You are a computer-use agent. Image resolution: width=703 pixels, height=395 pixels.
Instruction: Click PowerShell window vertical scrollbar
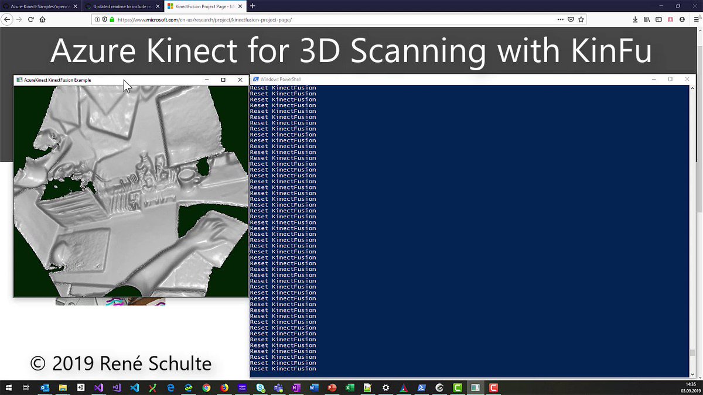point(692,231)
